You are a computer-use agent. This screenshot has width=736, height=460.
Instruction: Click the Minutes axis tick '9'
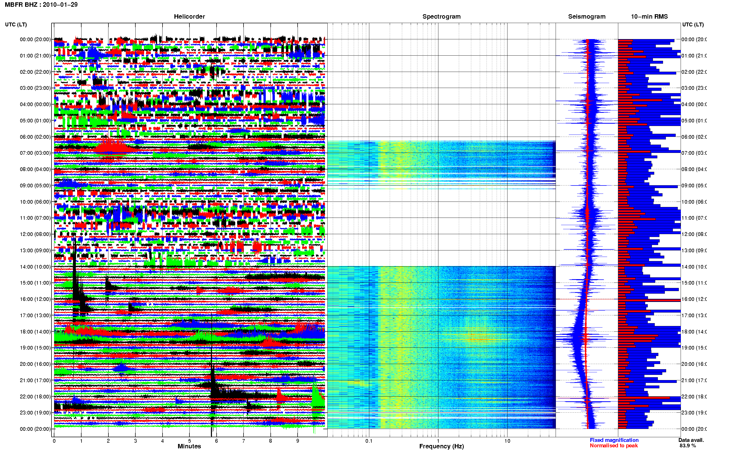(x=298, y=441)
